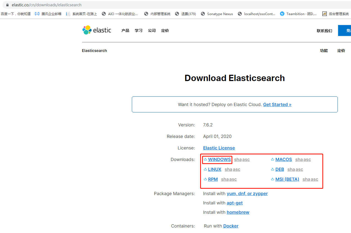Open the Elastic License link

pyautogui.click(x=219, y=148)
